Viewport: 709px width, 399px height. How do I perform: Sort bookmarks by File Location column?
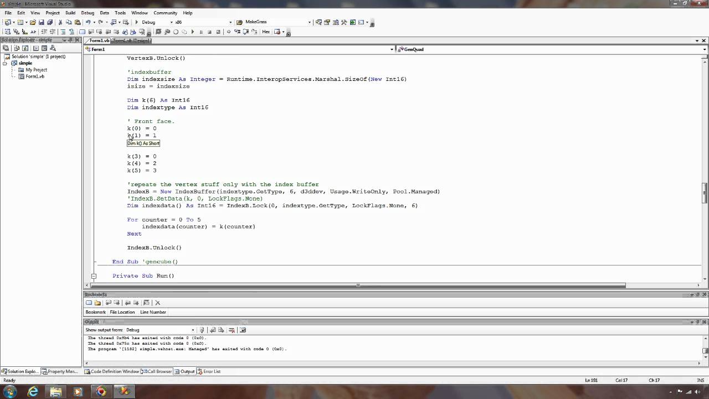(122, 312)
